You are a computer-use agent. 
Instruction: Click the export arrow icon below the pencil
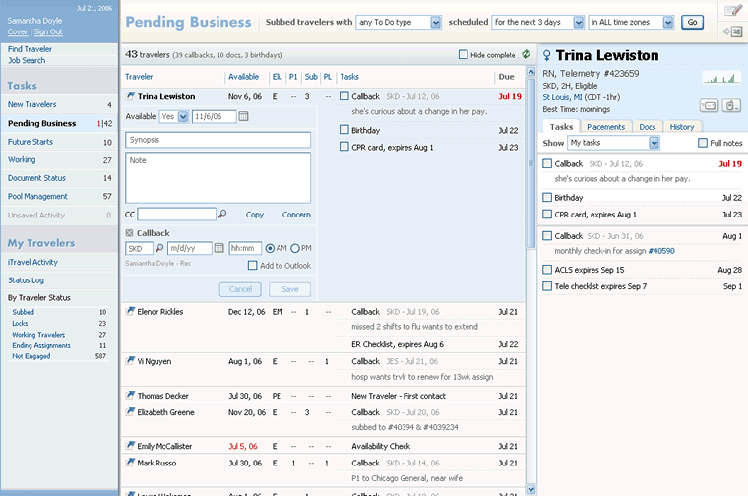(732, 31)
